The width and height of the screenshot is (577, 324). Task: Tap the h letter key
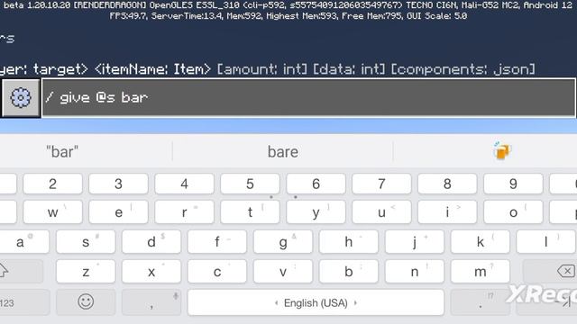point(349,242)
